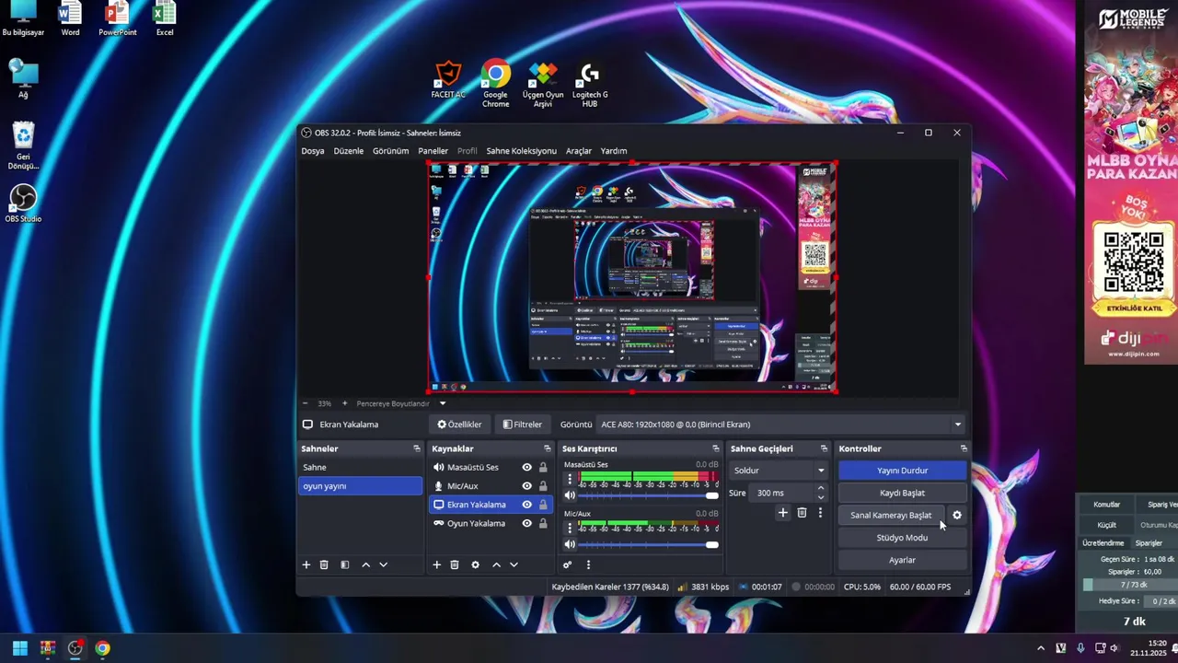Open Logitech G HUB desktop icon
The height and width of the screenshot is (663, 1178).
[x=590, y=85]
